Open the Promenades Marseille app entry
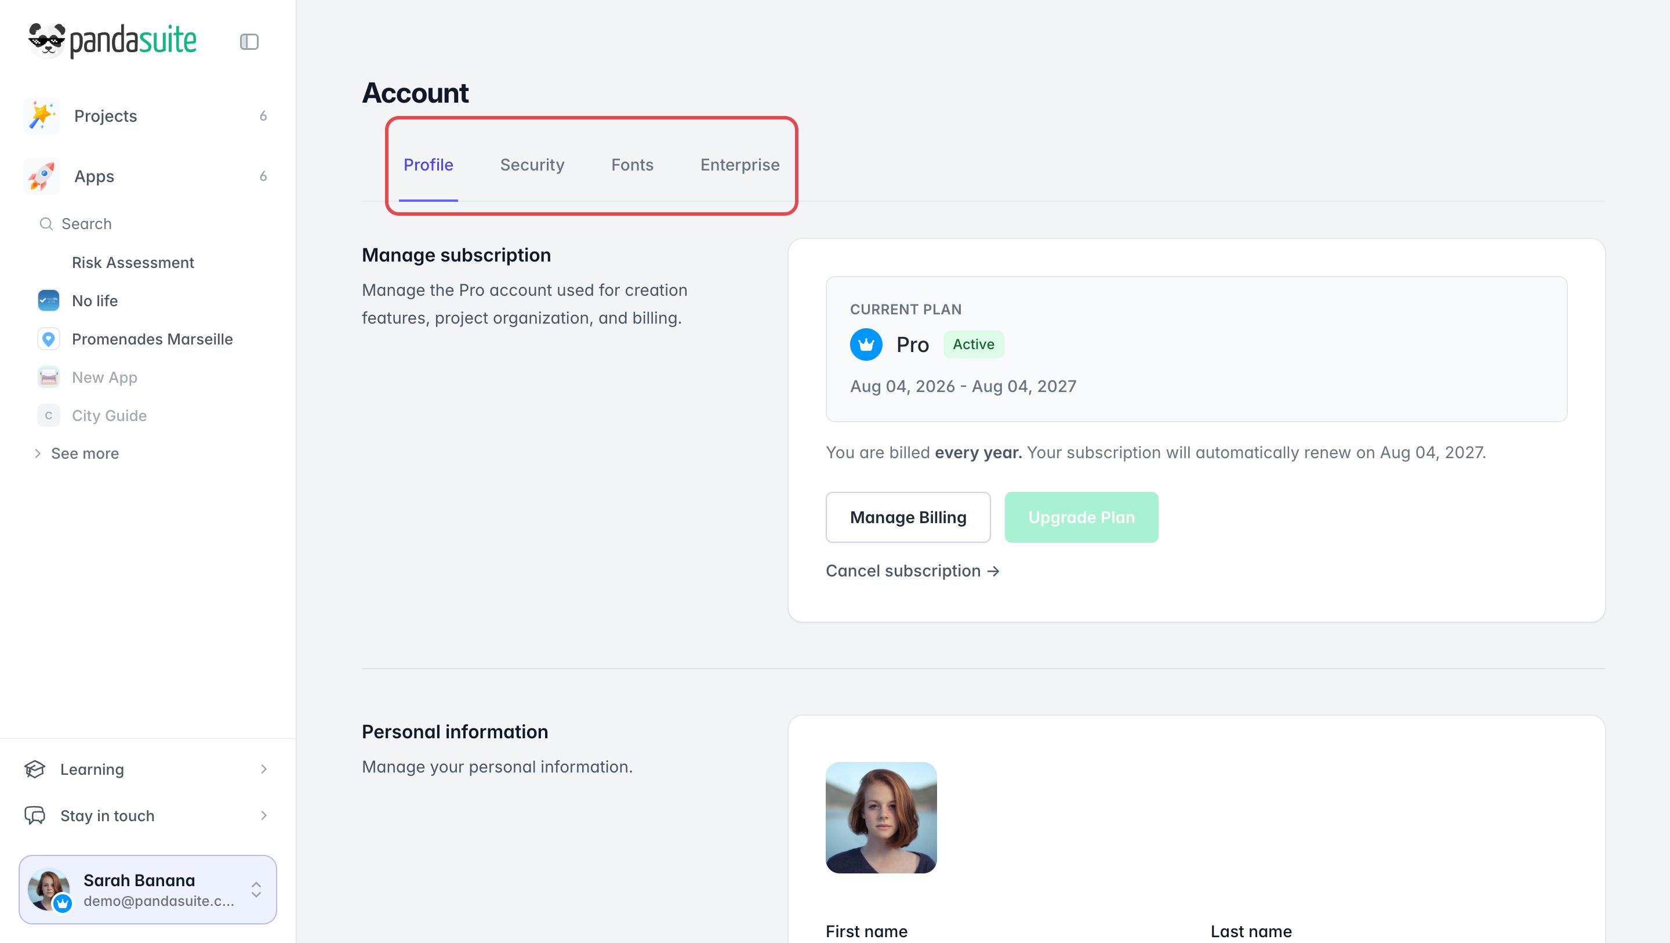1670x943 pixels. (x=153, y=339)
